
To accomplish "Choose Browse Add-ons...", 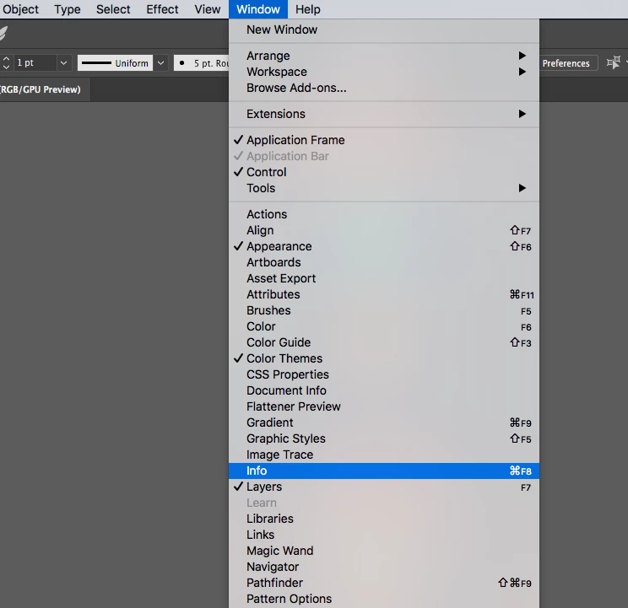I will coord(384,88).
